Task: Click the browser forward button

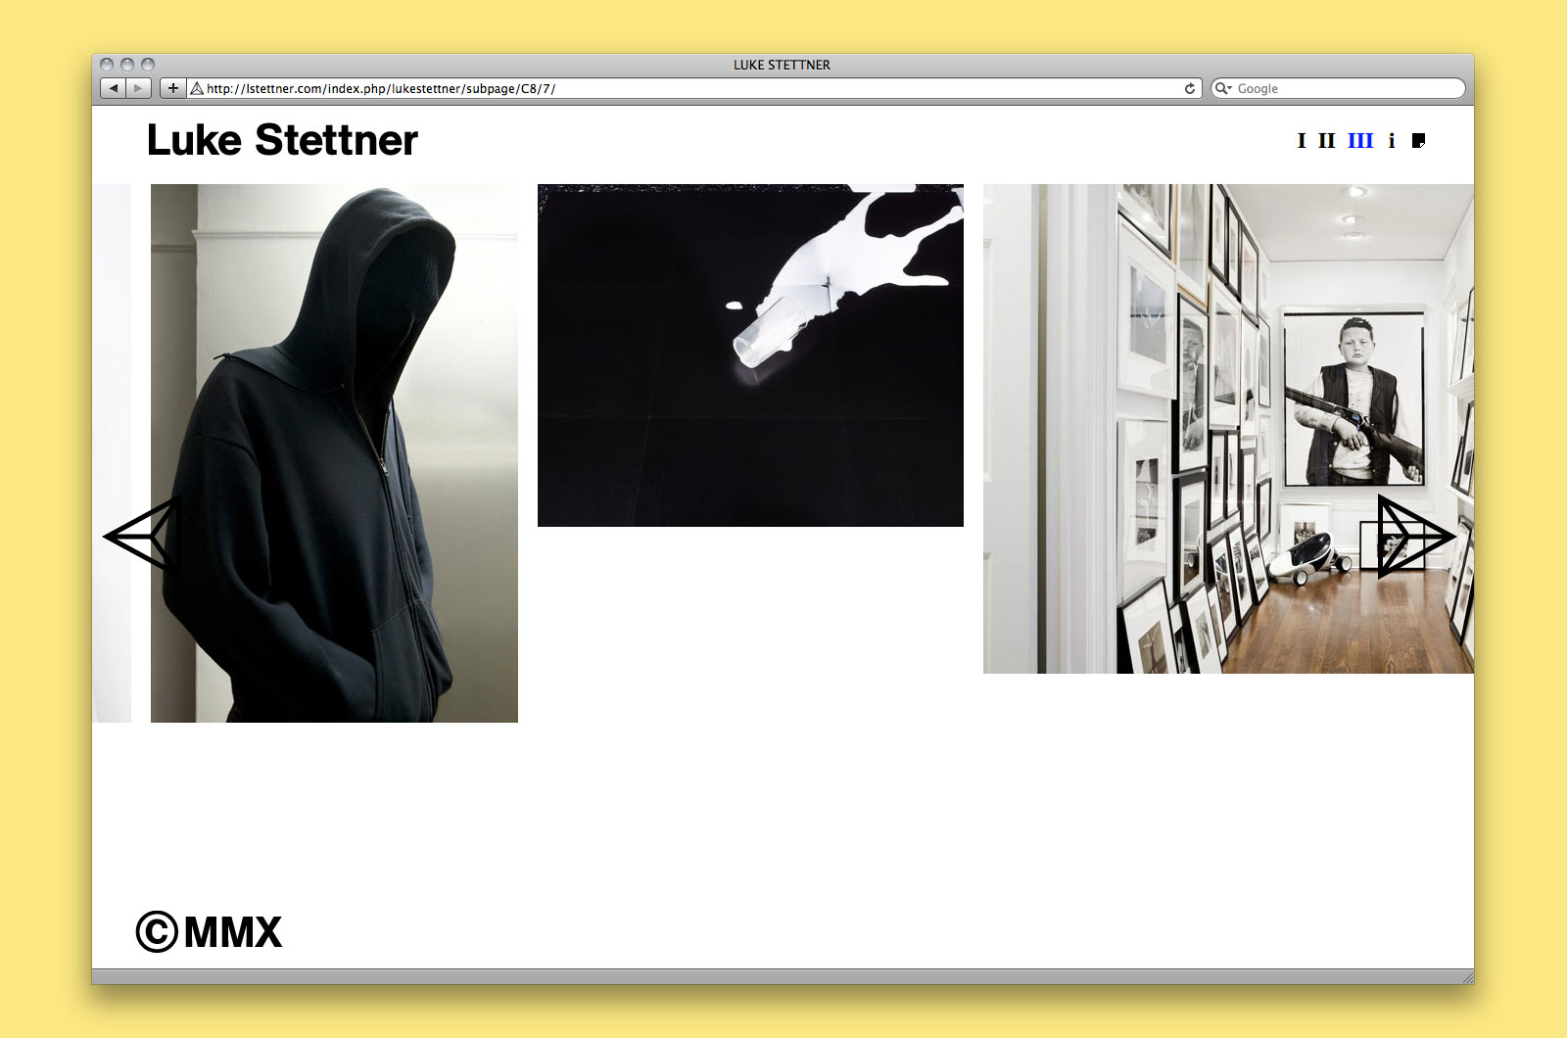Action: (x=139, y=88)
